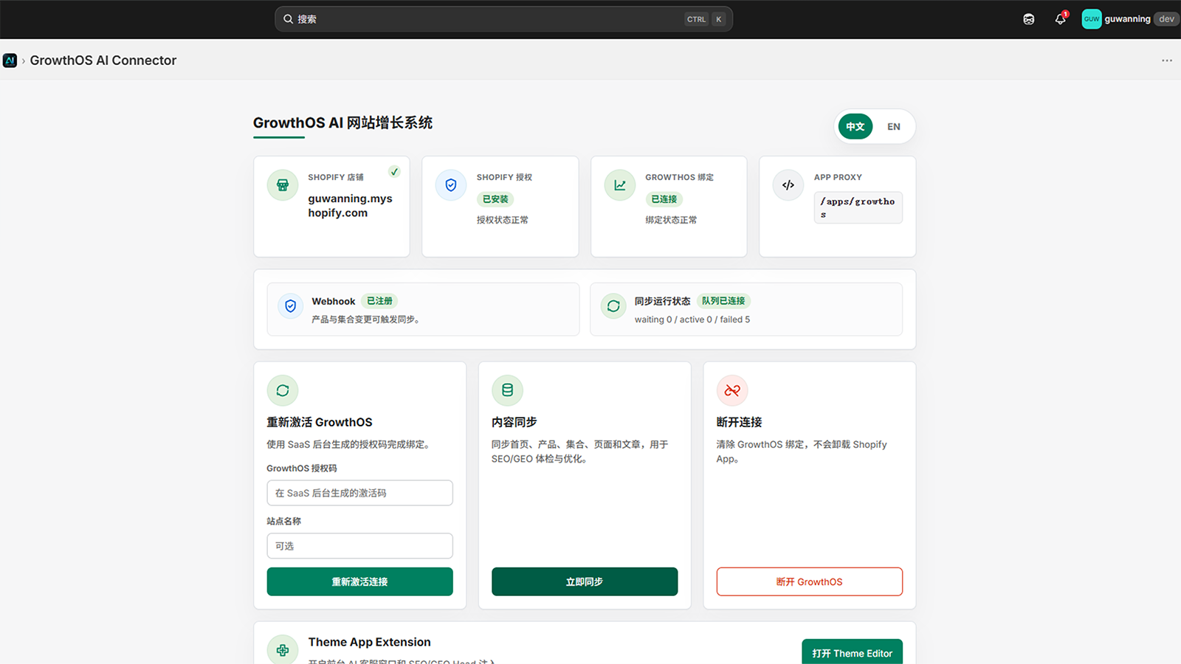
Task: Click the CTRL shortcut key badge
Action: [696, 19]
